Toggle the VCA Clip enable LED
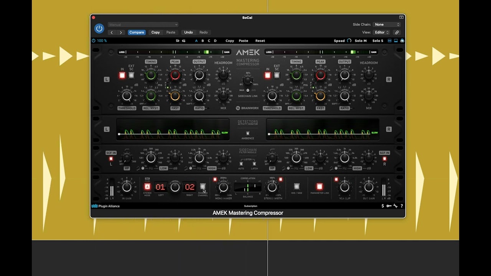Screen dimensions: 491x276 (336, 179)
